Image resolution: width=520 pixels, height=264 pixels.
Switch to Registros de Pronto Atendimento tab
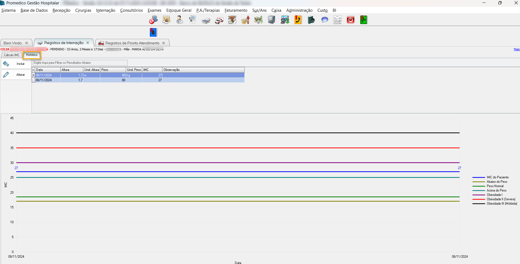point(132,43)
